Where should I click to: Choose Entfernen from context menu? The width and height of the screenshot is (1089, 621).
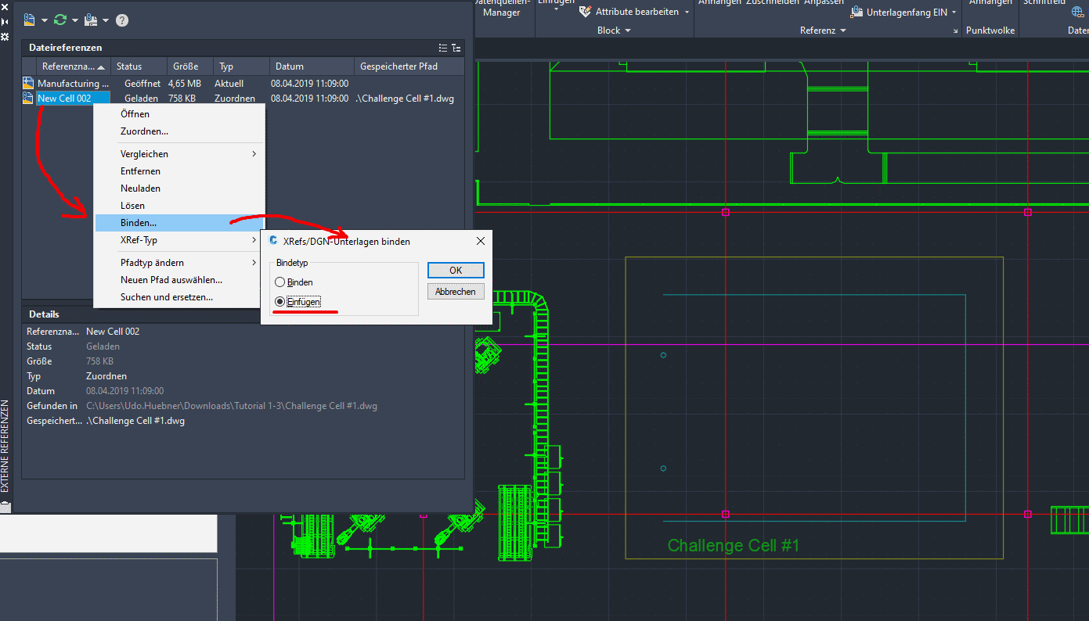(179, 171)
